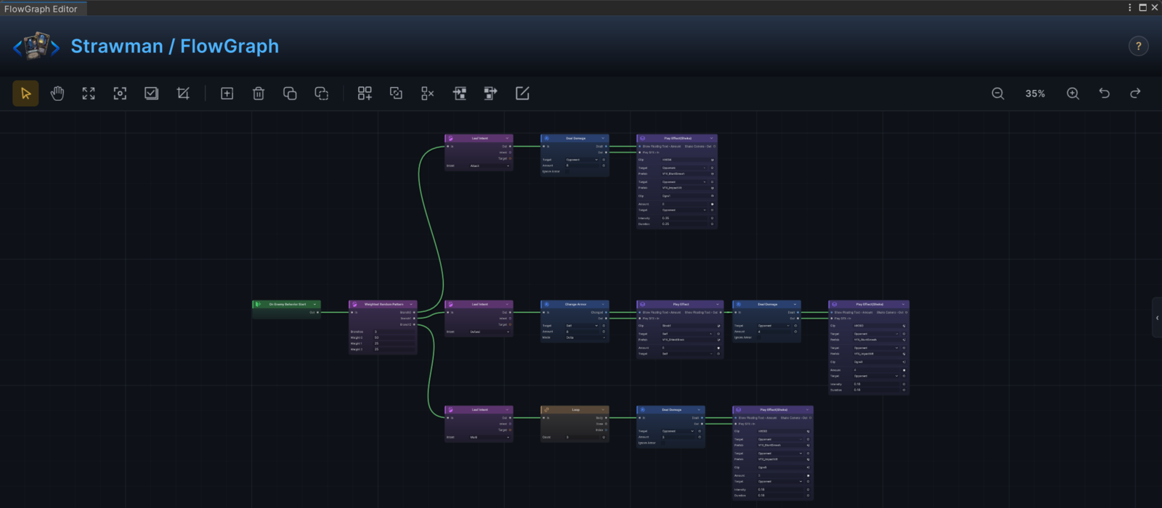Viewport: 1162px width, 508px height.
Task: Open Intent dropdown showing Default
Action: [489, 332]
